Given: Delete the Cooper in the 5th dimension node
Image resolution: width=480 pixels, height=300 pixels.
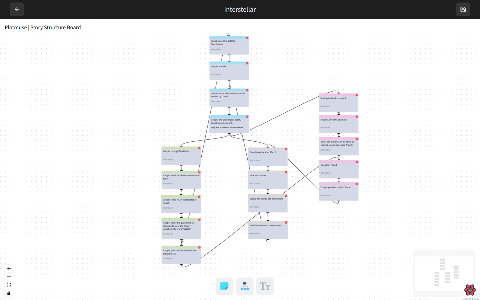Looking at the screenshot, I should (x=199, y=172).
